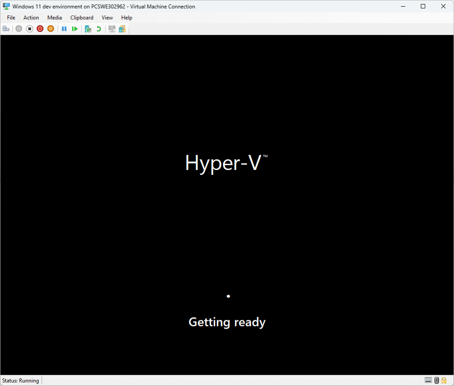Screen dimensions: 454x386
Task: Click the Enhanced Session toolbar icon
Action: tap(112, 29)
